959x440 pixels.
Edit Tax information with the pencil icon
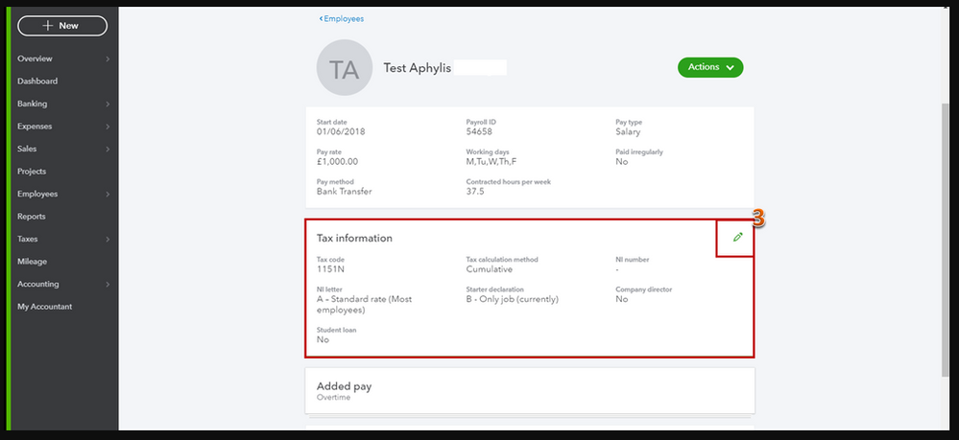click(737, 237)
